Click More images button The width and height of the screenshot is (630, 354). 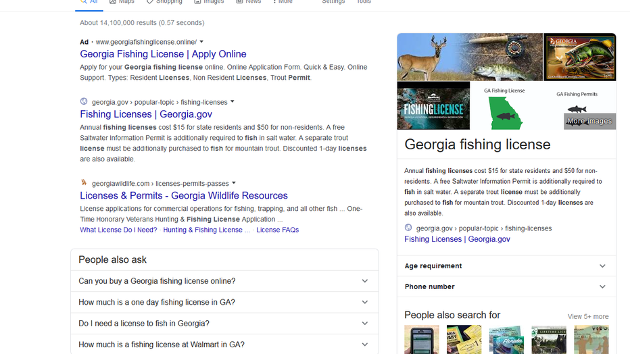(589, 121)
